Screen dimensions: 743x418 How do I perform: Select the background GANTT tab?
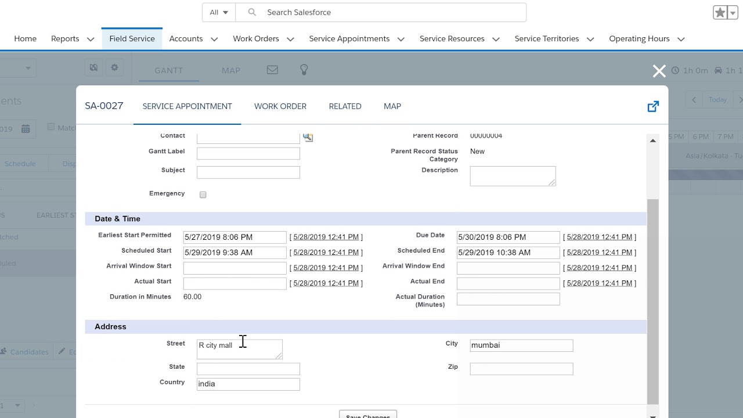168,70
